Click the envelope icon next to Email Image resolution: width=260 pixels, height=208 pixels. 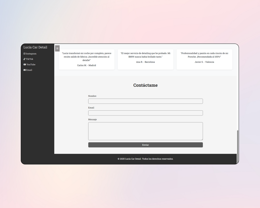point(25,70)
